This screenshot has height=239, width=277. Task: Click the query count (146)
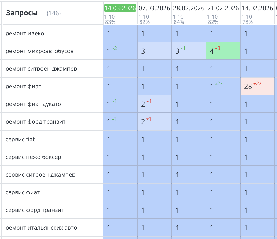[54, 13]
